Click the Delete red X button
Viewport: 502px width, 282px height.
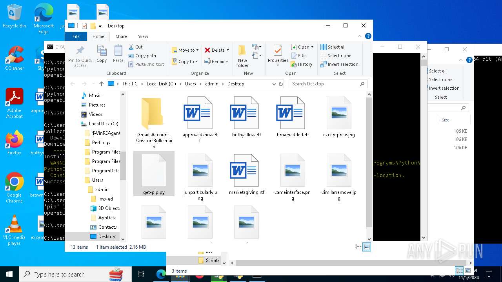point(215,50)
